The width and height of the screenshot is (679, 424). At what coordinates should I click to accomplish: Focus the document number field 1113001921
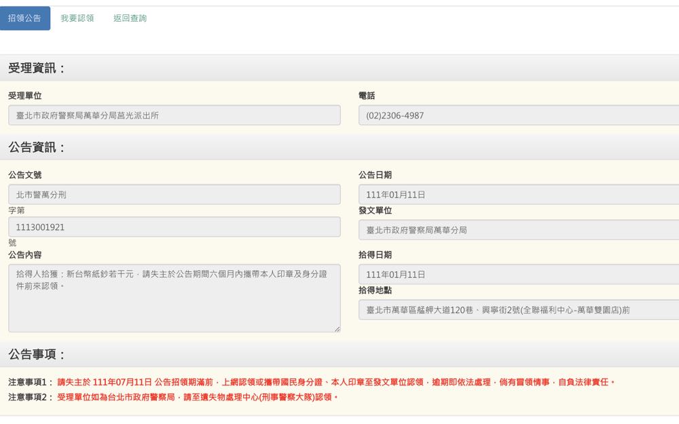coord(175,227)
